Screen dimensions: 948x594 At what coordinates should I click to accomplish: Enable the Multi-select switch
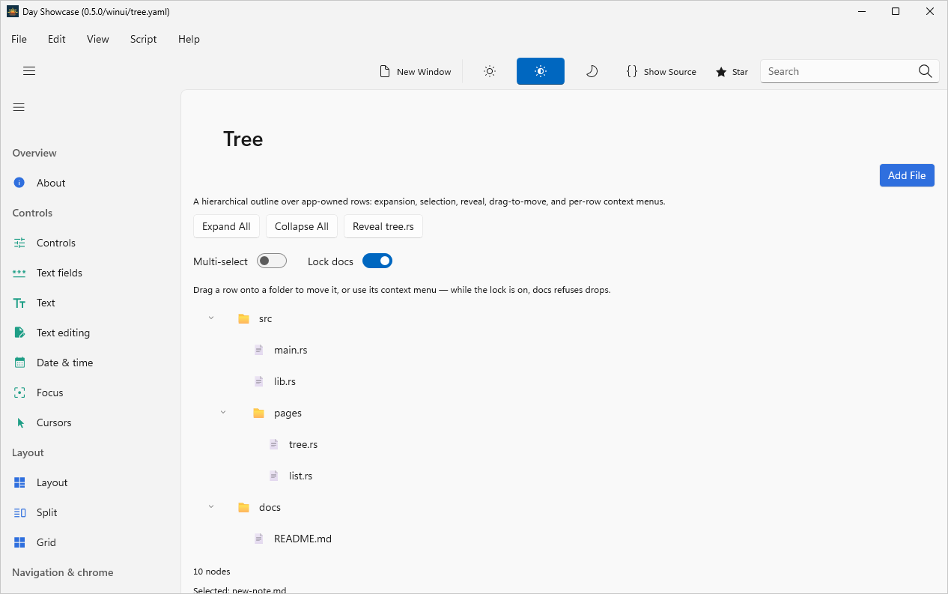tap(272, 261)
